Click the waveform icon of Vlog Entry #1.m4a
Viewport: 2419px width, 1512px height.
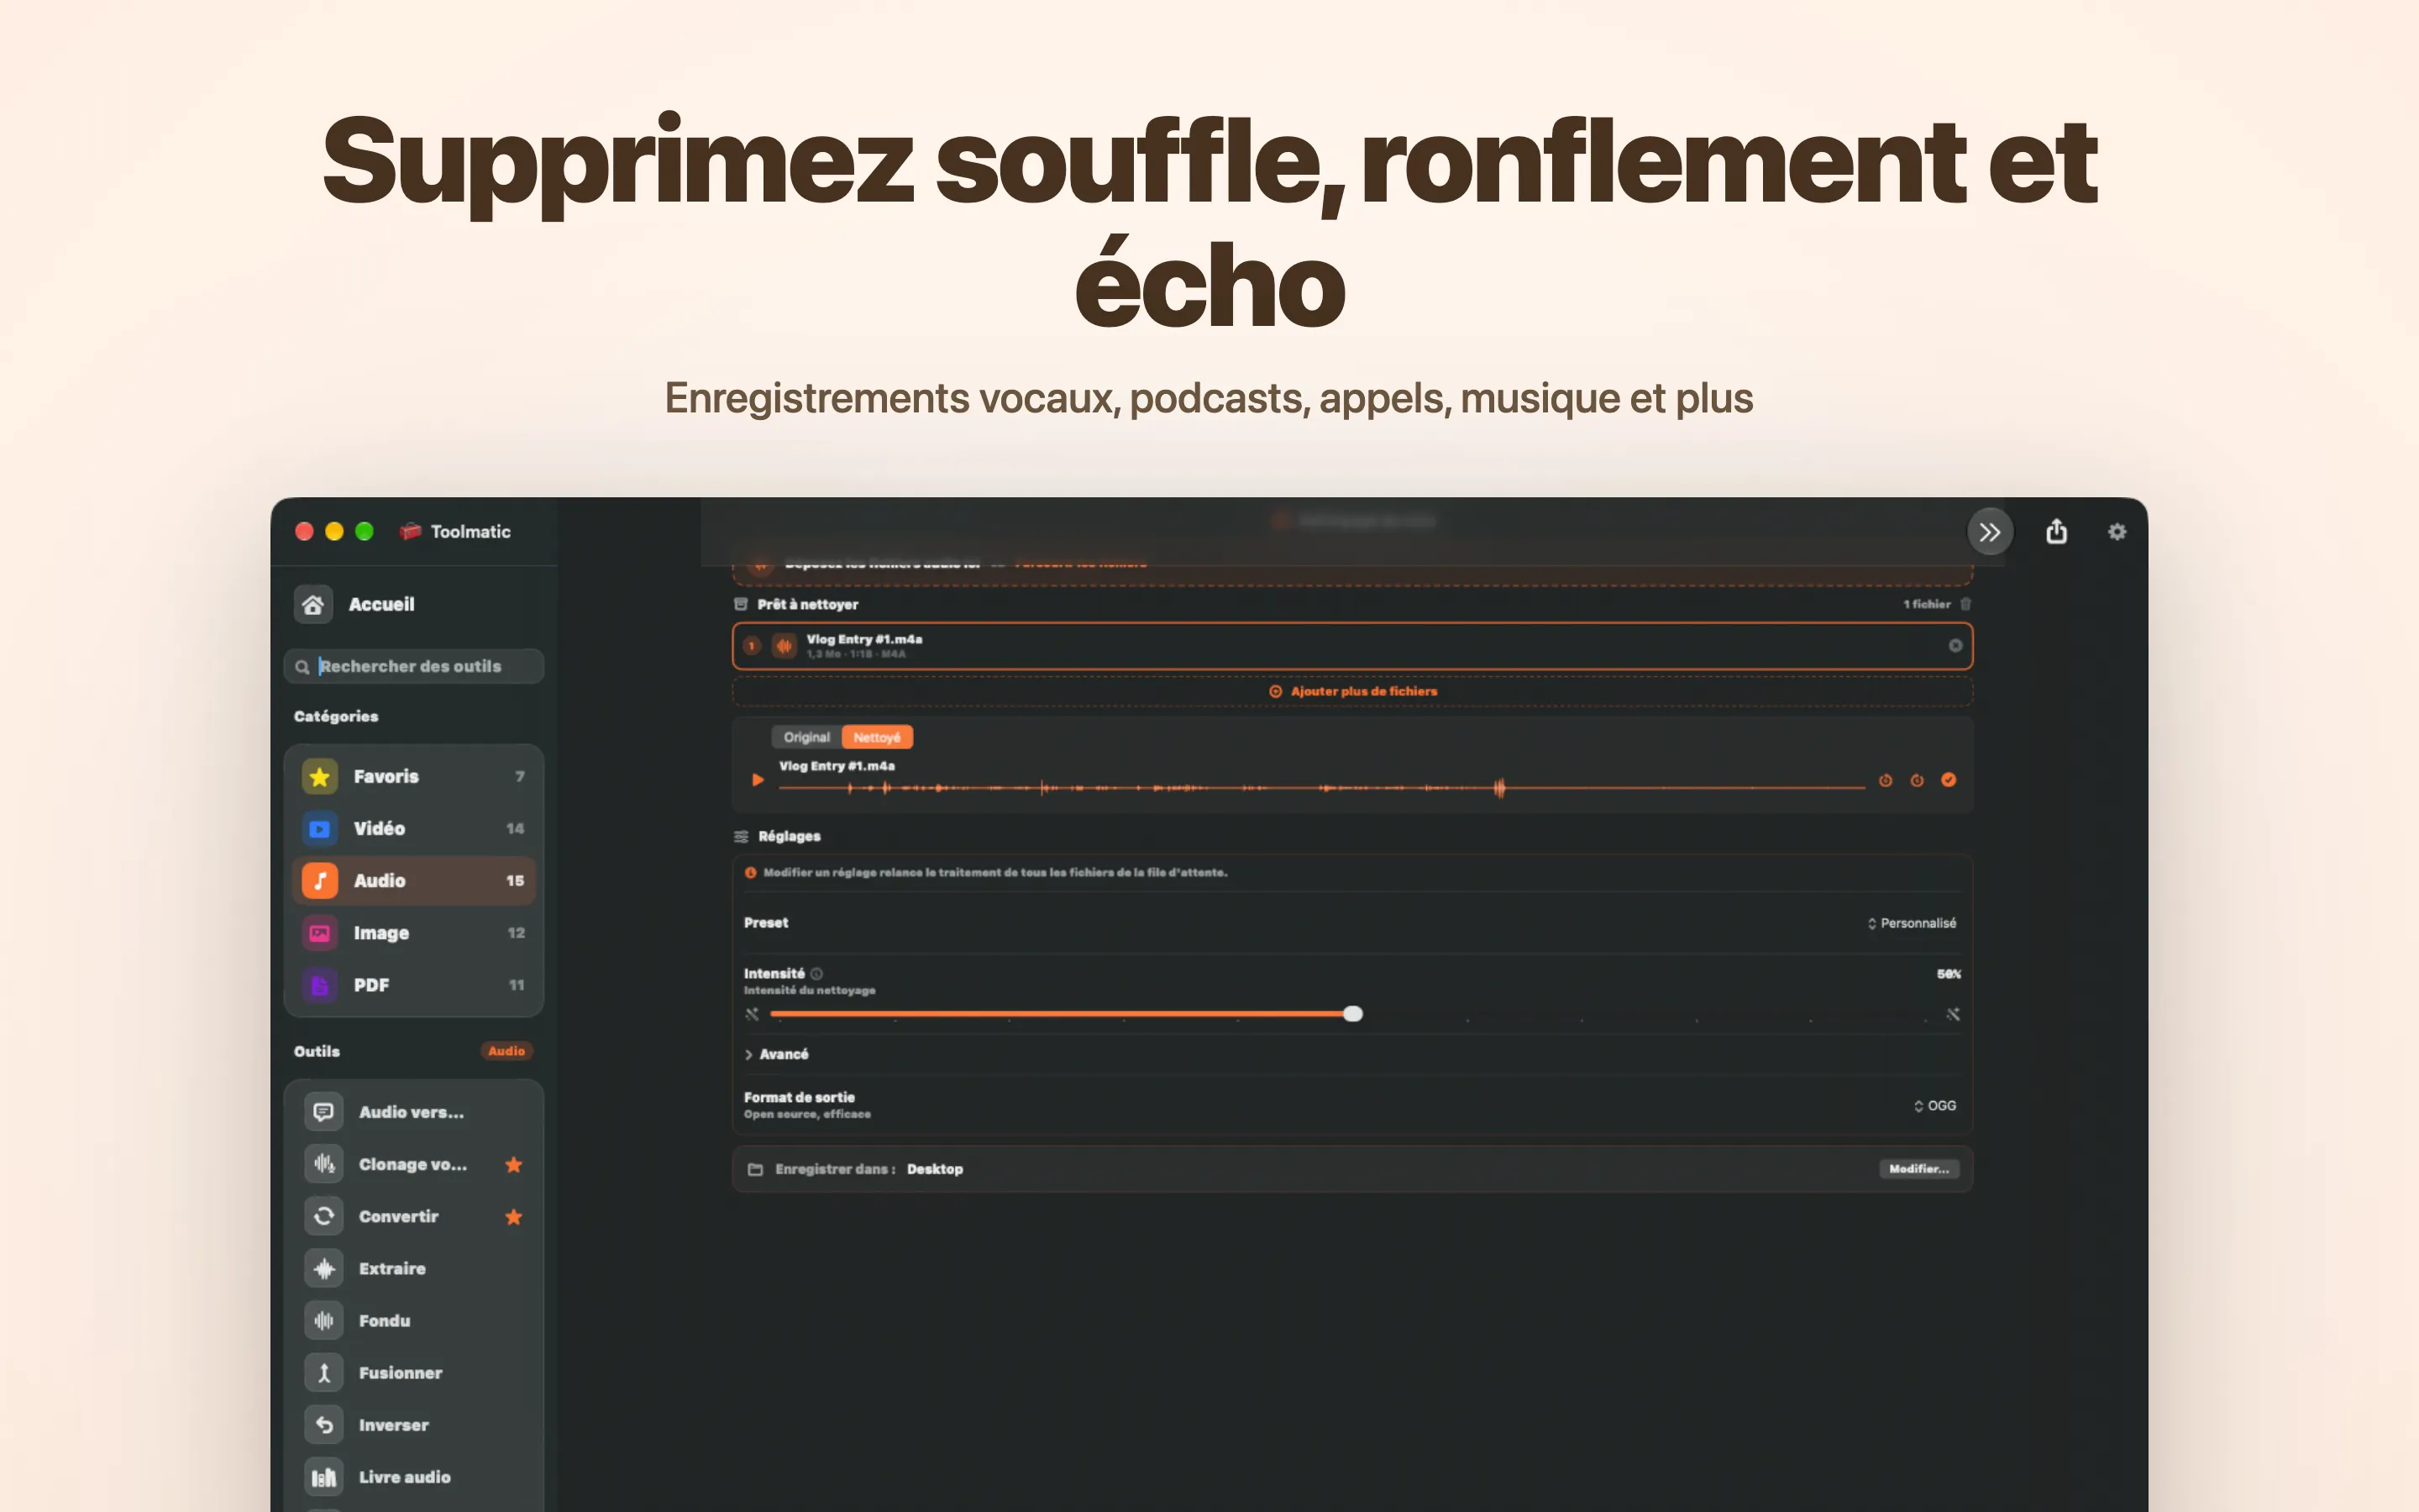click(784, 646)
